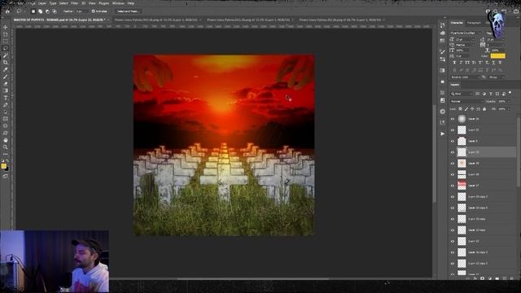Open the Layer menu
Viewport: 521px width, 293px height.
pyautogui.click(x=42, y=3)
